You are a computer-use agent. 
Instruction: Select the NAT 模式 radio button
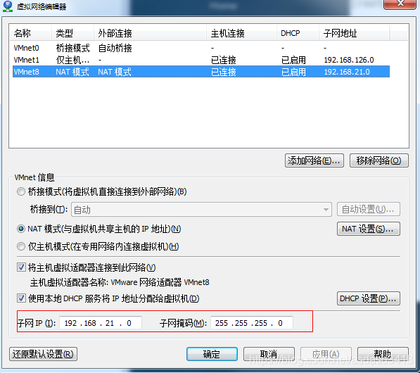click(x=21, y=229)
